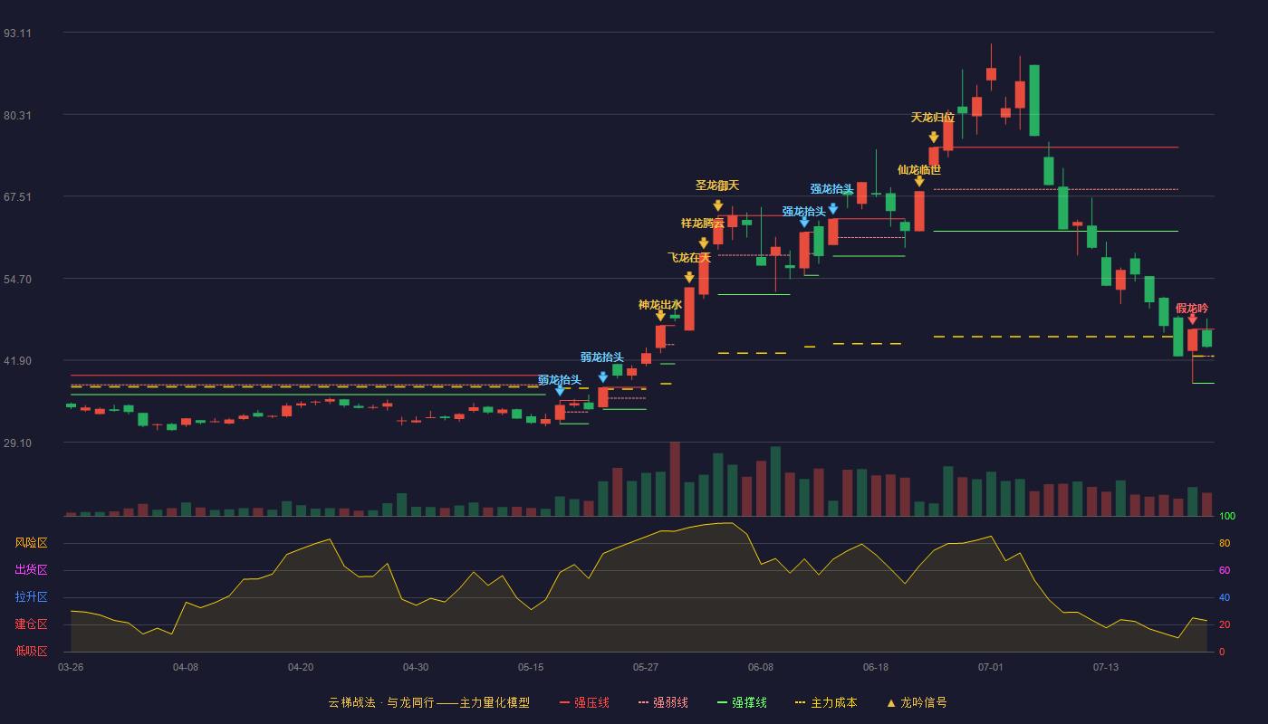Click the upper-right 强龙抬头 blue arrow

(x=833, y=209)
